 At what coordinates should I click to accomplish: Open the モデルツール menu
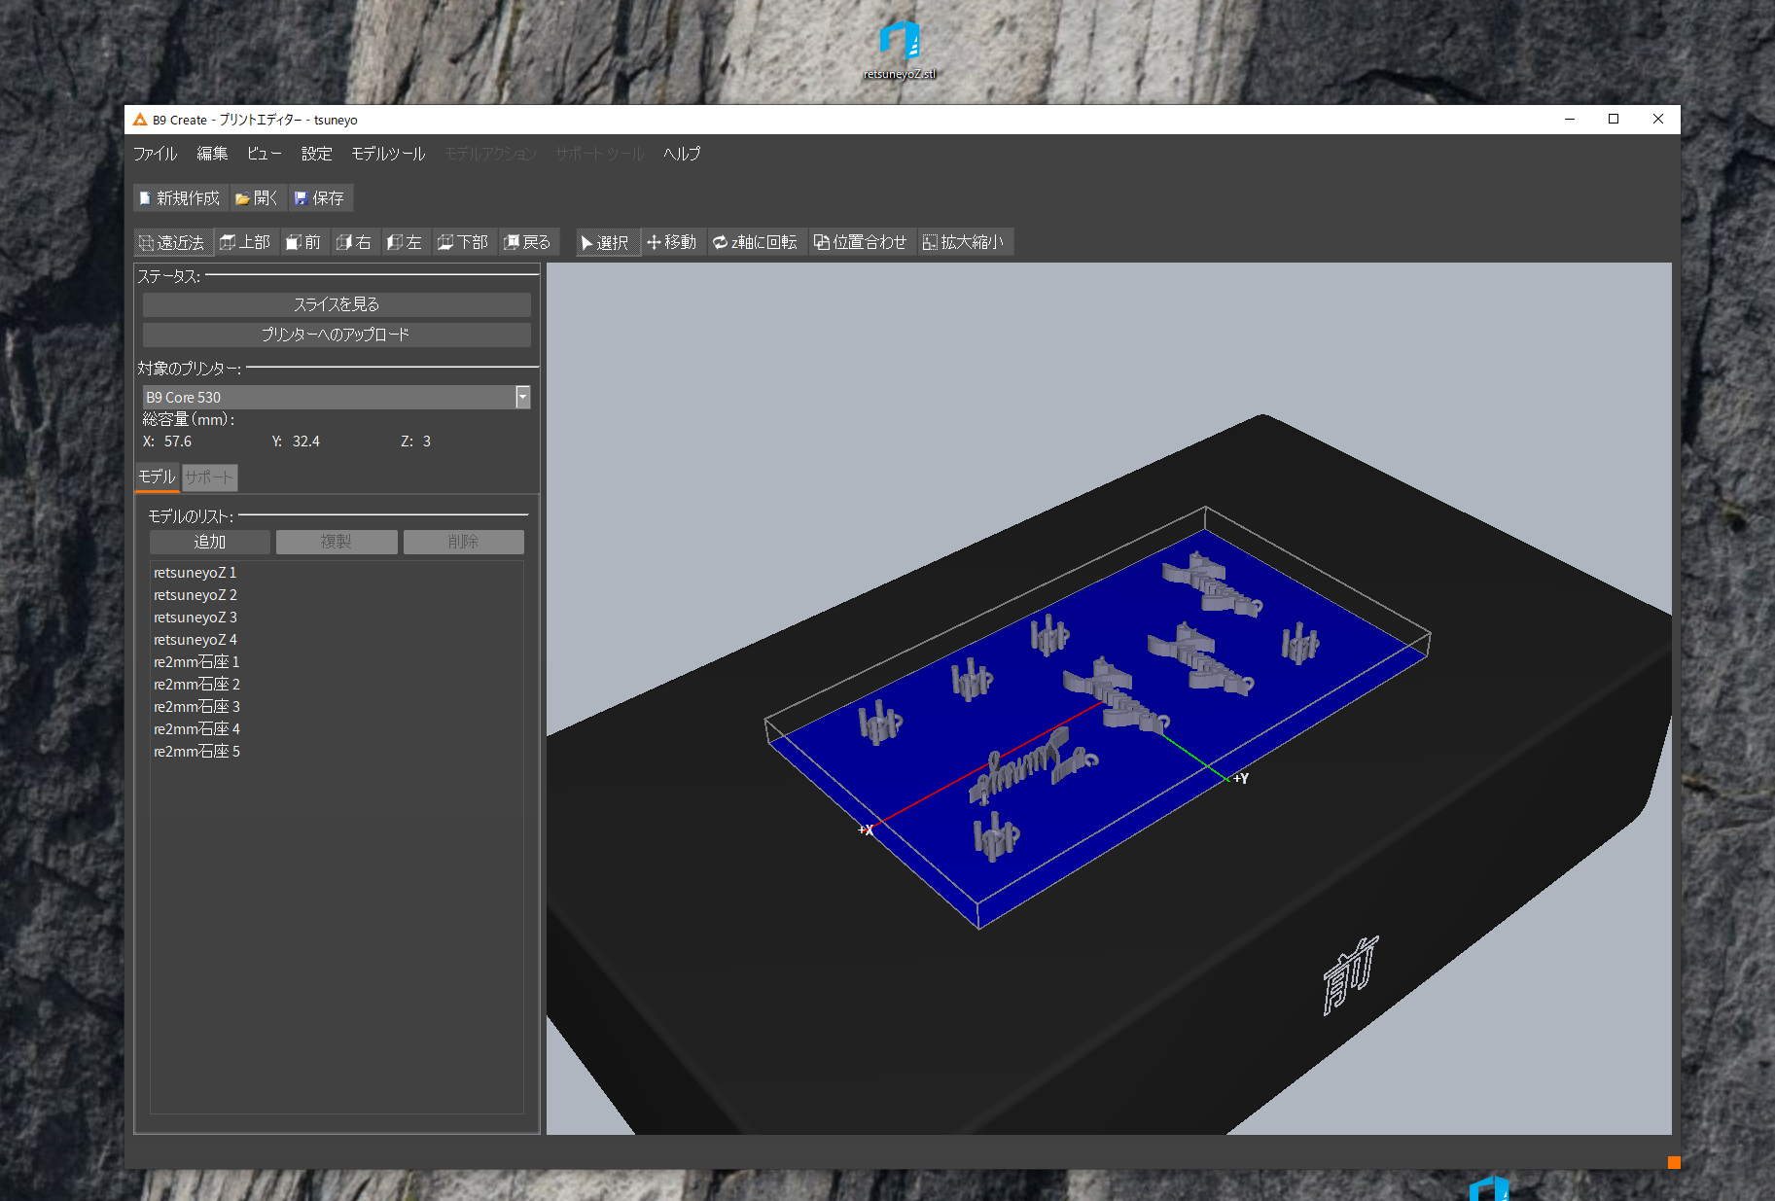388,154
